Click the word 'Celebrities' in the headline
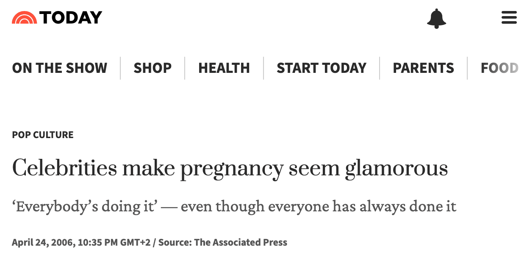This screenshot has width=527, height=277. [64, 168]
